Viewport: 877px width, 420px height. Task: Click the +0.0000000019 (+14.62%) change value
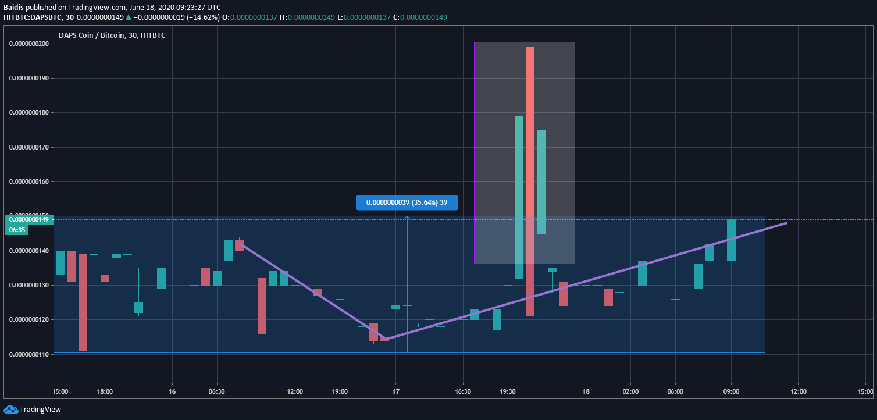(x=177, y=17)
